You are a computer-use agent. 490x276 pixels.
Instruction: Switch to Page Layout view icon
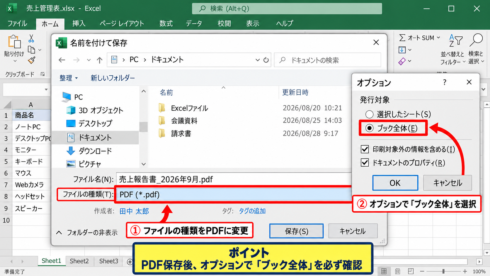pyautogui.click(x=397, y=271)
